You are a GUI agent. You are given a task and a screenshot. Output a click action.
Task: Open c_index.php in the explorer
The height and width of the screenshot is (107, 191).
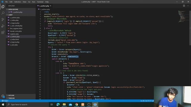(14, 20)
